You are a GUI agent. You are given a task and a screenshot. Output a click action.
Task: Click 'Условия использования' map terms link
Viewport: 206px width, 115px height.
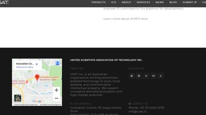click(51, 104)
